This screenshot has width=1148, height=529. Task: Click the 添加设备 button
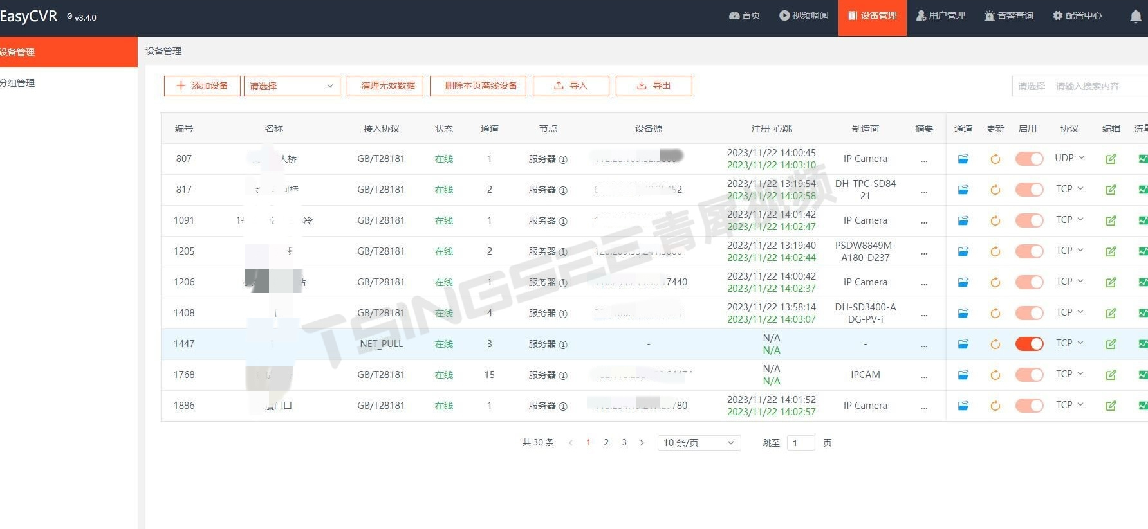[x=202, y=86]
